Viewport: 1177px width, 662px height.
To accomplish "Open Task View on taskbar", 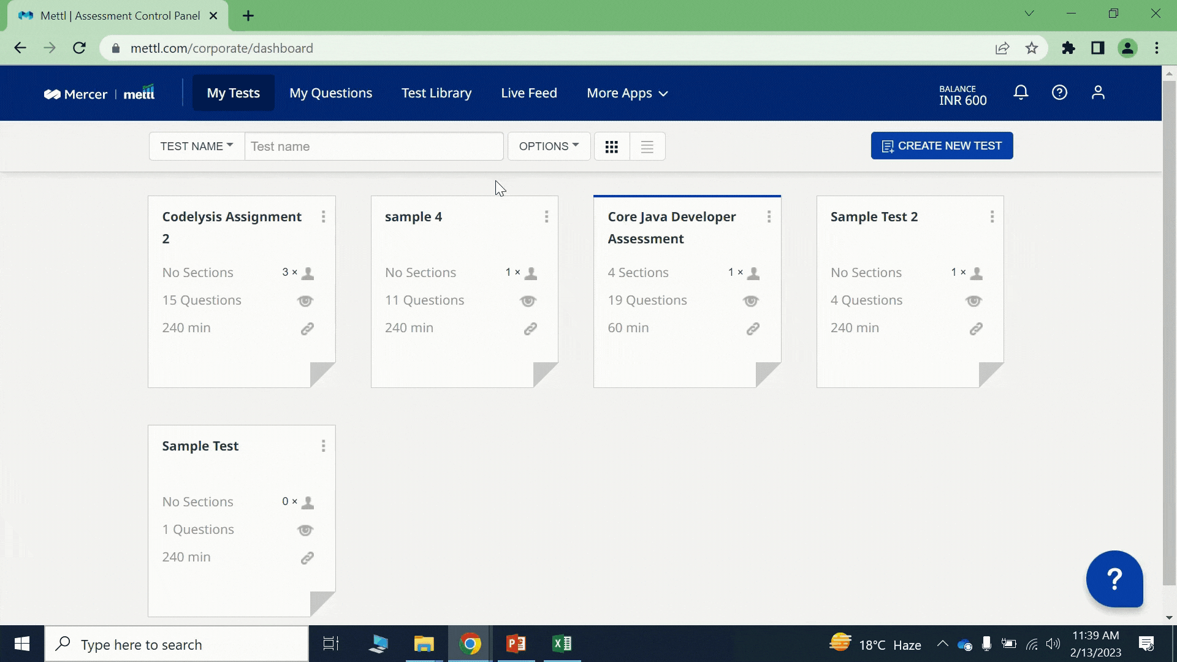I will click(x=331, y=644).
